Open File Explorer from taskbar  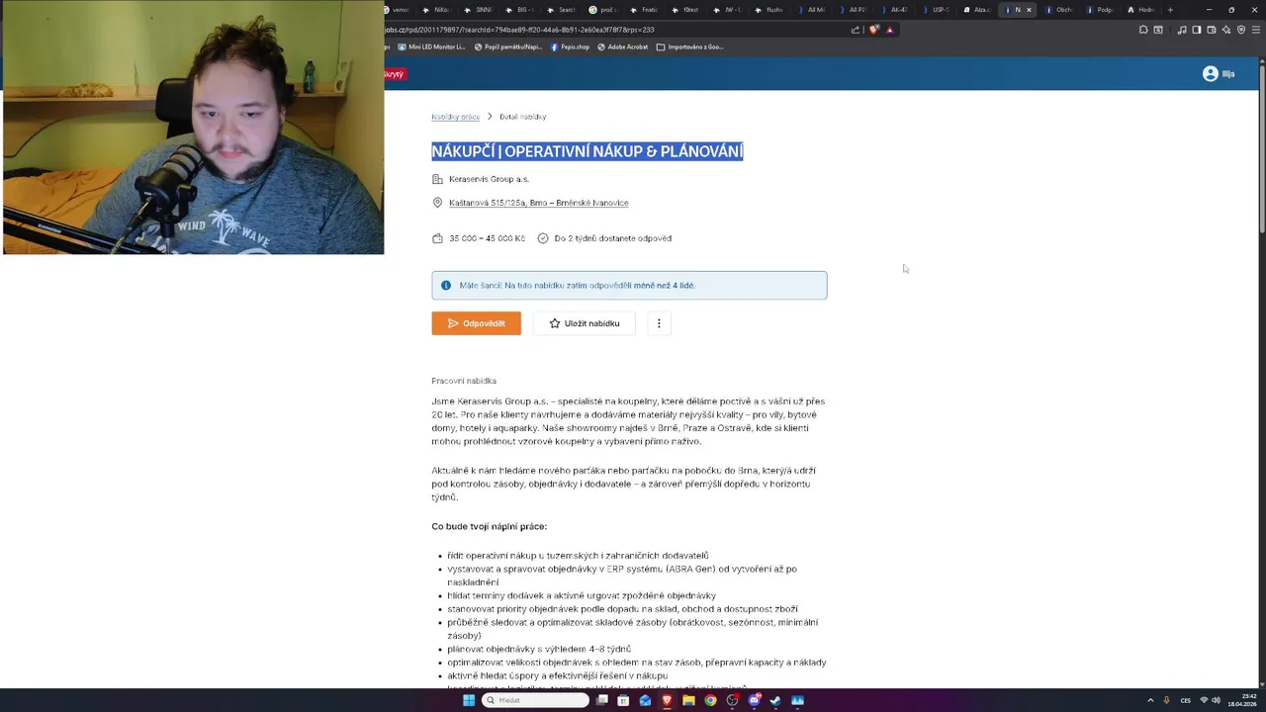click(688, 700)
